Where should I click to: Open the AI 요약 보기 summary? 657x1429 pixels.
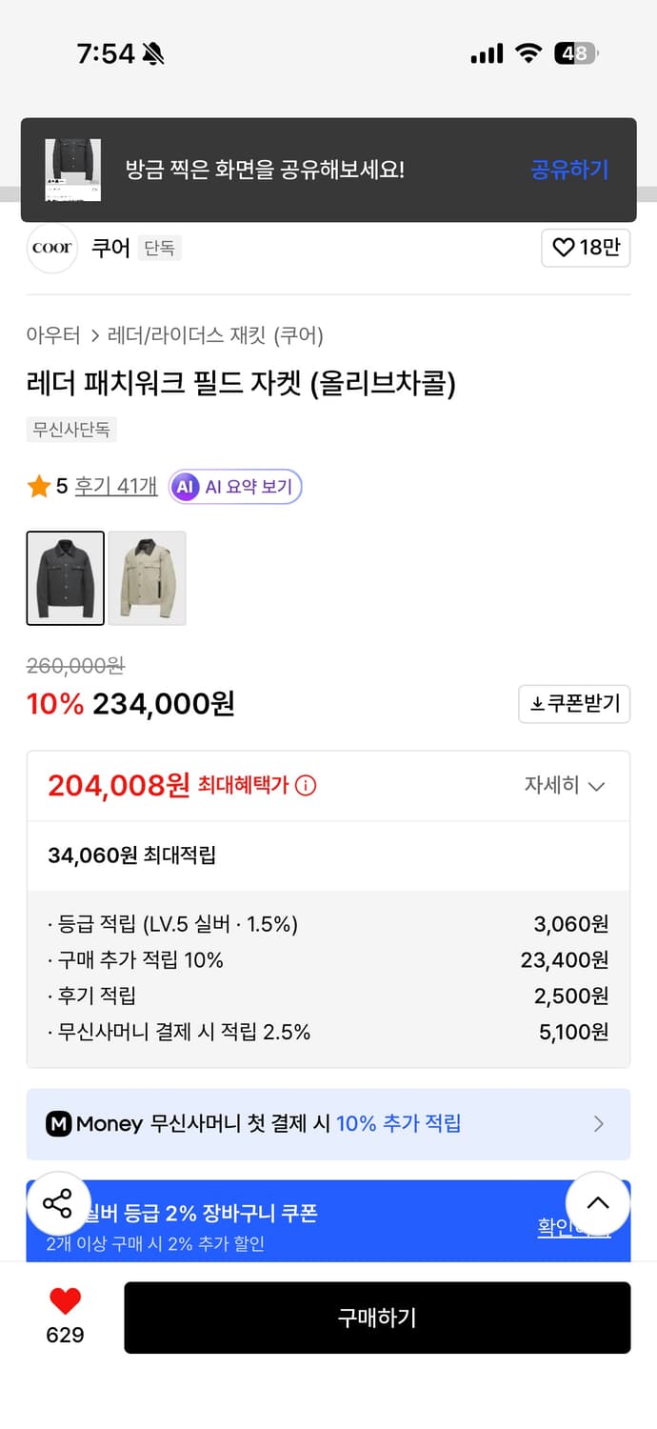click(234, 487)
